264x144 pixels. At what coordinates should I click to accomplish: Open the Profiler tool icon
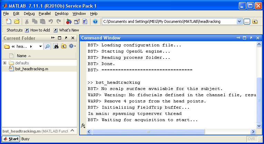pyautogui.click(x=85, y=21)
